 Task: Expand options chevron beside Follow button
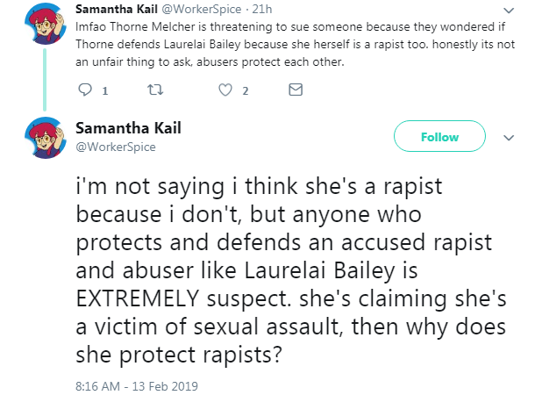click(x=509, y=138)
